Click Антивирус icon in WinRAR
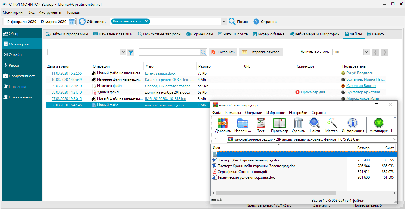The height and width of the screenshot is (209, 405). click(379, 125)
